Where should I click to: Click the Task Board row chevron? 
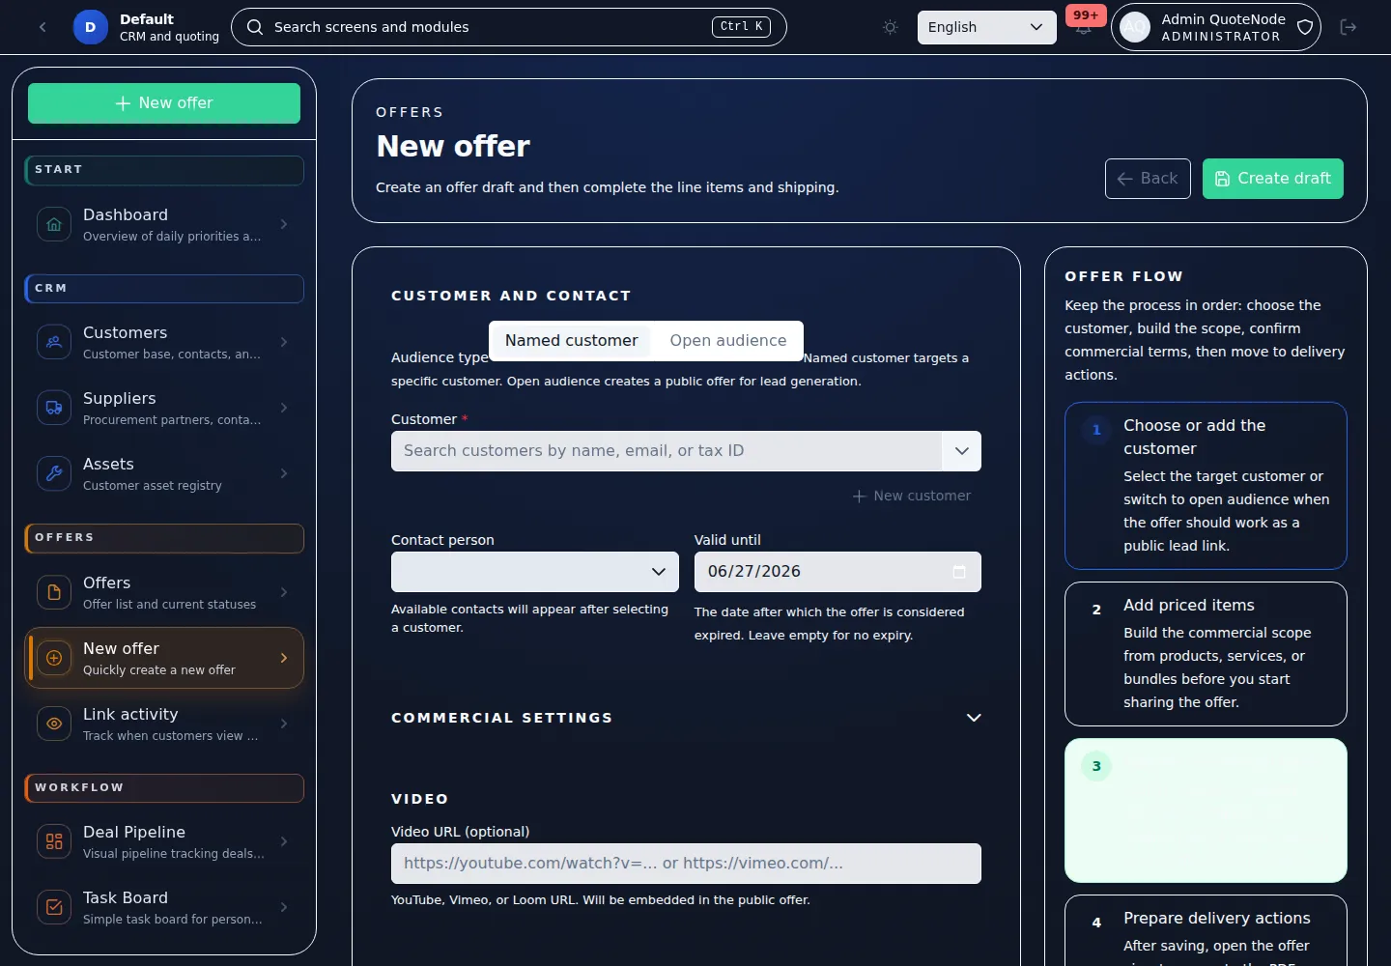(284, 907)
